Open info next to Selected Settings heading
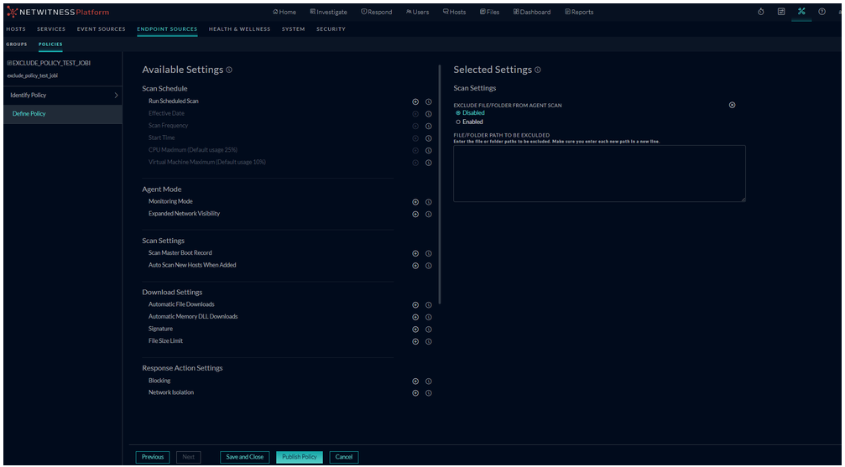The width and height of the screenshot is (845, 467). pyautogui.click(x=538, y=70)
